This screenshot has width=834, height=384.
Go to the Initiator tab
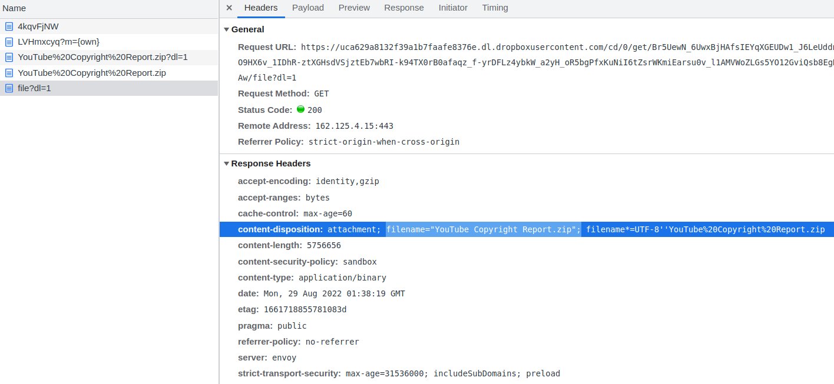pyautogui.click(x=452, y=8)
